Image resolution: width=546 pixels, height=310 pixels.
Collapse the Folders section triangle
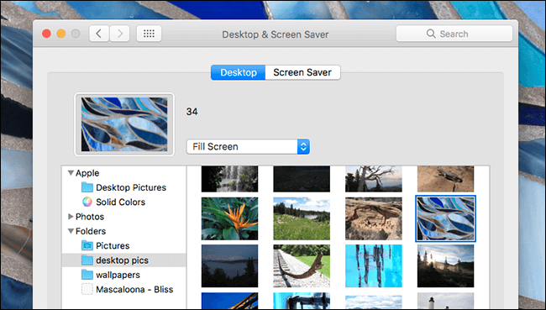(x=71, y=231)
